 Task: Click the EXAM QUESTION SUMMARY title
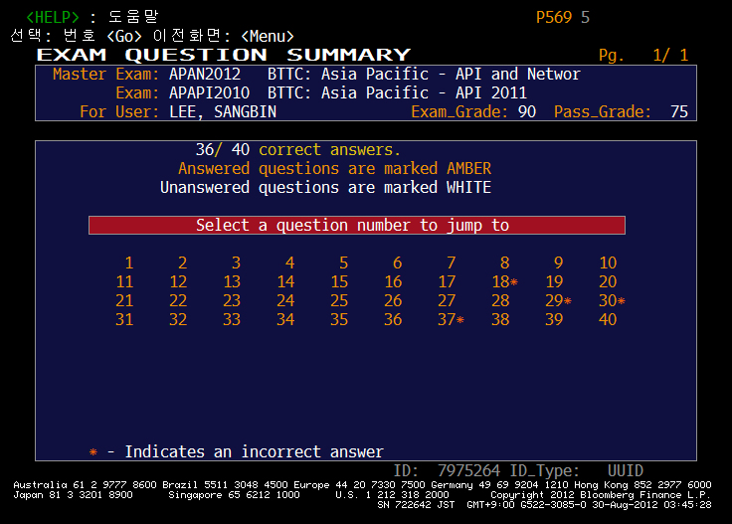(223, 55)
